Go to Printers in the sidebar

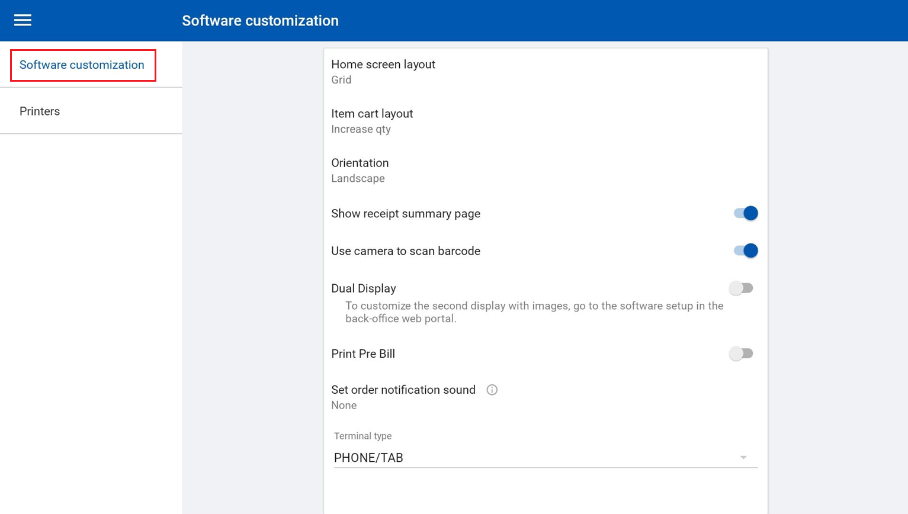point(40,111)
